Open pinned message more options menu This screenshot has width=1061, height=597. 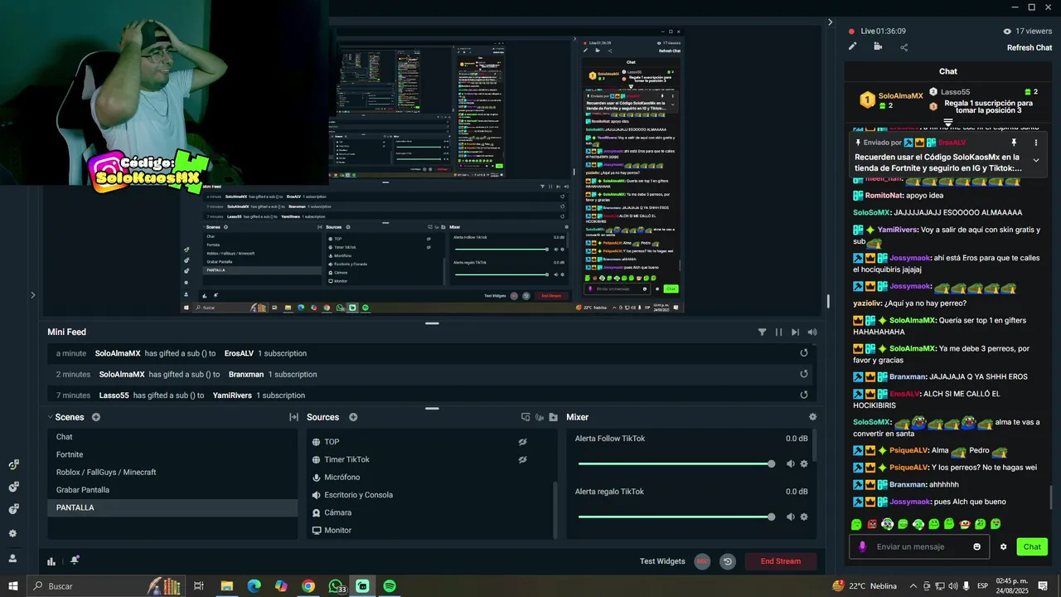pyautogui.click(x=1035, y=143)
